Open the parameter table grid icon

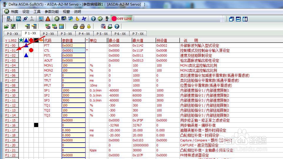(61, 27)
